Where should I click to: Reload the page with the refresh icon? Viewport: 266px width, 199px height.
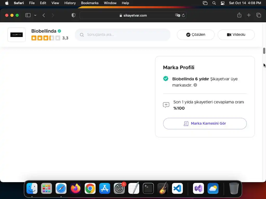pyautogui.click(x=183, y=15)
